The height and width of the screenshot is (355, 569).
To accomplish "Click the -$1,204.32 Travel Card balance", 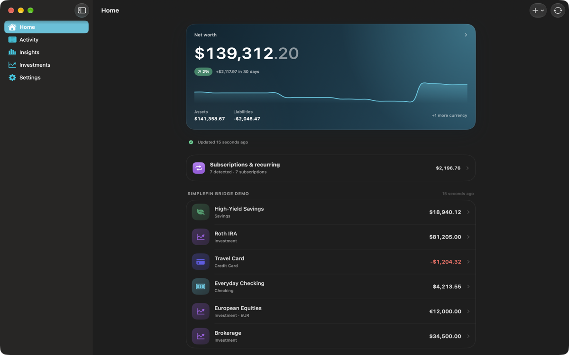I will pyautogui.click(x=446, y=262).
